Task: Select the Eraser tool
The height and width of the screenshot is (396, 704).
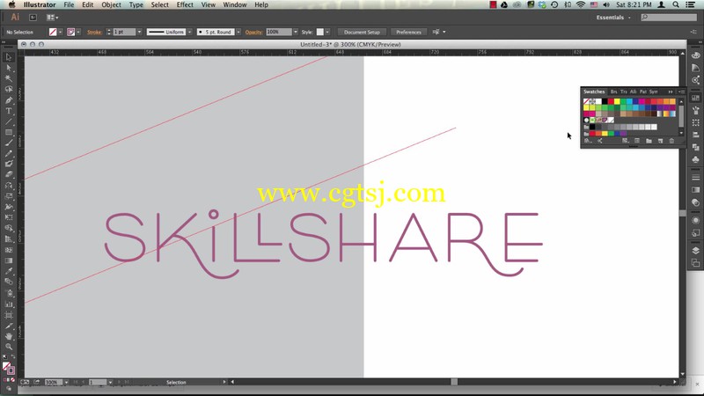Action: (9, 174)
